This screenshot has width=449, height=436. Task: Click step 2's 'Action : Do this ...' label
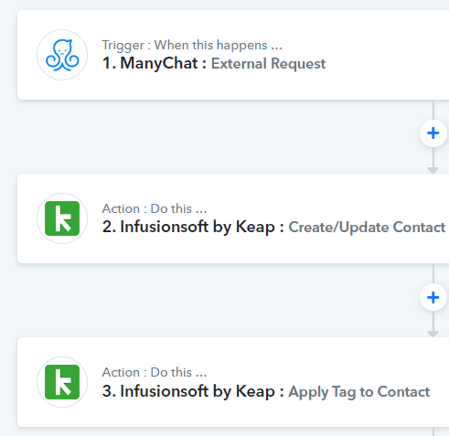click(x=155, y=208)
